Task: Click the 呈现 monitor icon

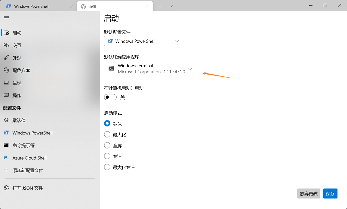Action: (x=7, y=83)
